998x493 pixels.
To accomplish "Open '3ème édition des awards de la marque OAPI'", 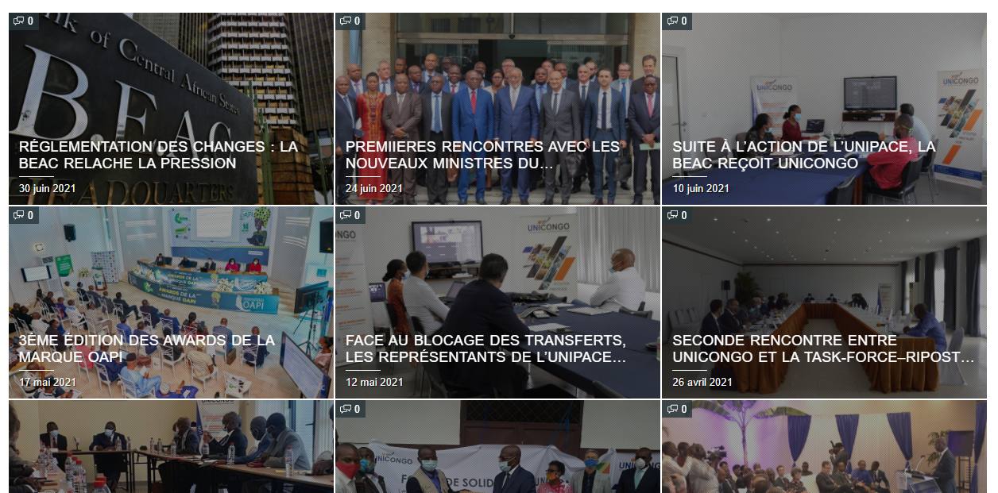I will (147, 349).
